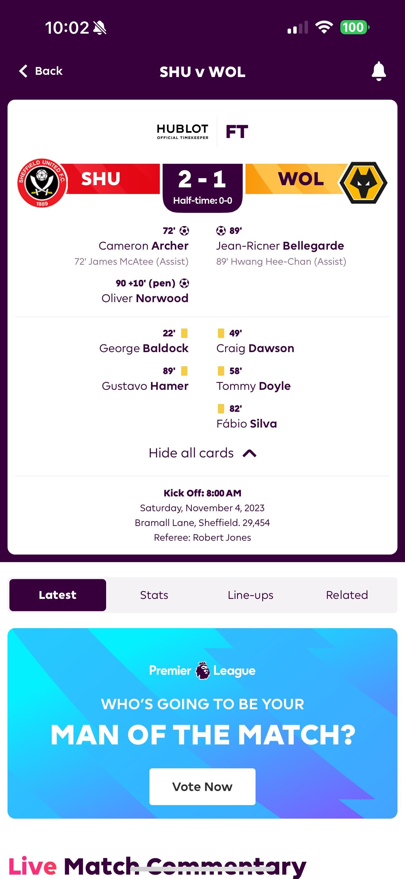Select the Related tab
Viewport: 405px width, 879px height.
pos(347,595)
